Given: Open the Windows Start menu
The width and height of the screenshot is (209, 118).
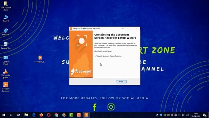Looking at the screenshot, I should click(4, 115).
